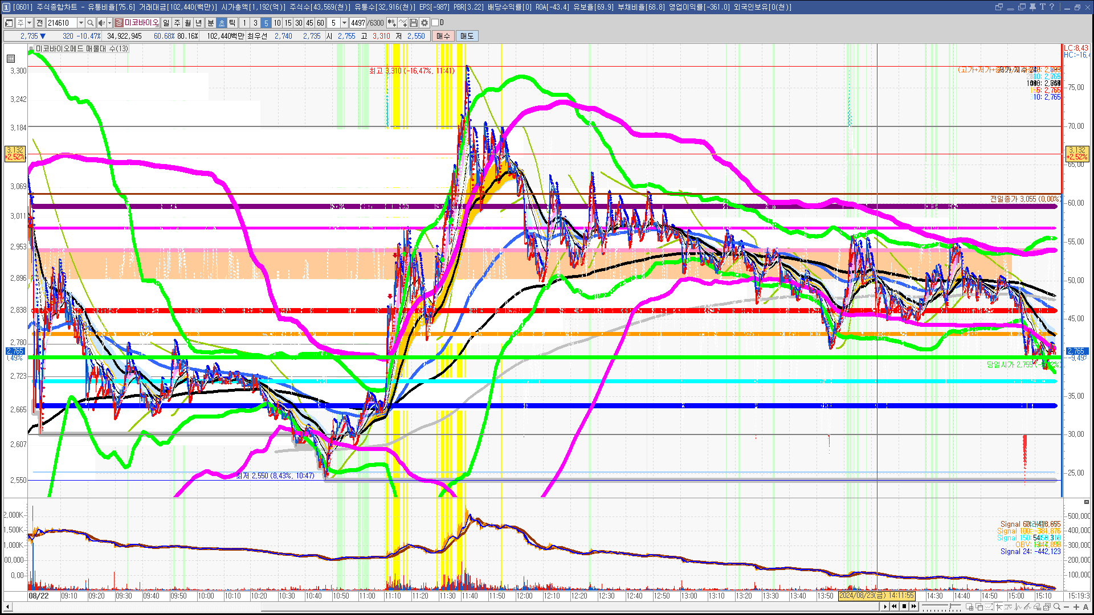This screenshot has height=615, width=1094.
Task: Select the 초 (second) chart period toggle
Action: click(222, 23)
